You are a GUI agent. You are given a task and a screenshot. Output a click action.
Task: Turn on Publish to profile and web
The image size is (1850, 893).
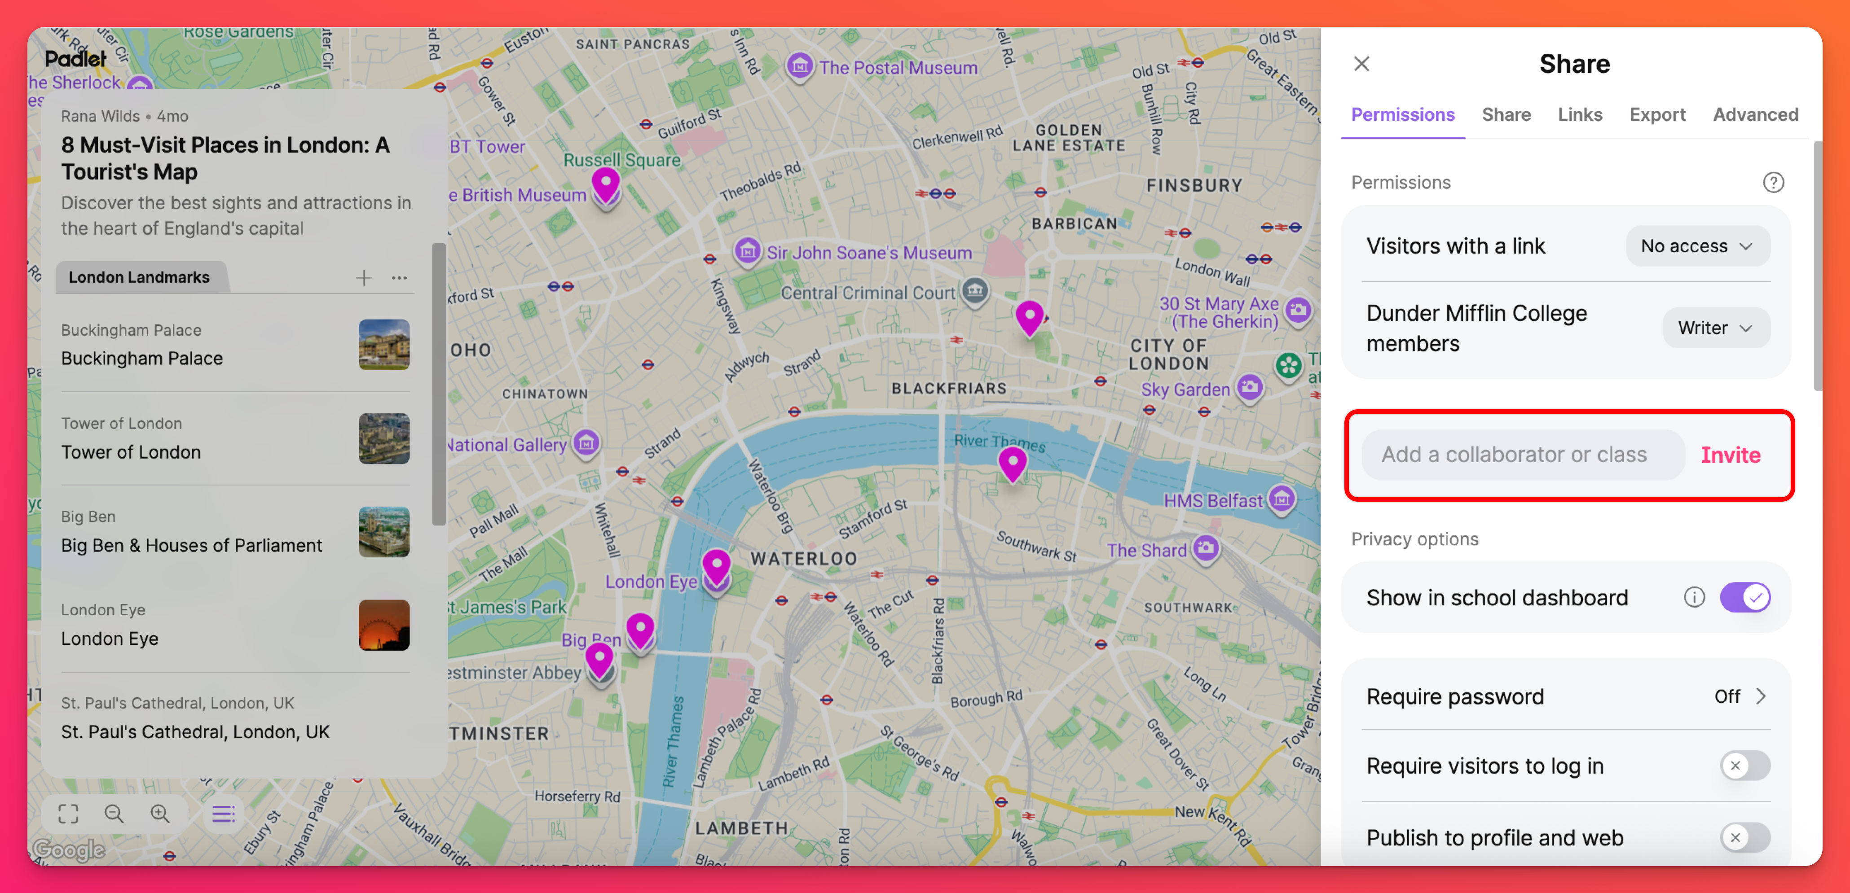1744,838
